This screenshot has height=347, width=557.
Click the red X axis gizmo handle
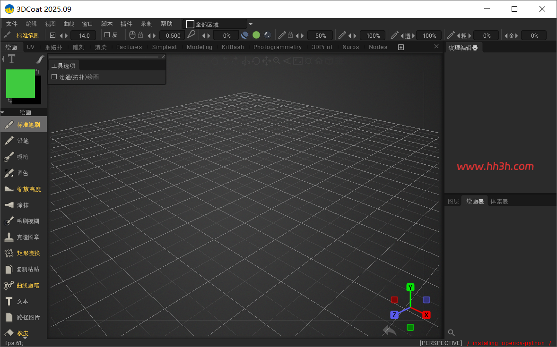[x=426, y=315]
